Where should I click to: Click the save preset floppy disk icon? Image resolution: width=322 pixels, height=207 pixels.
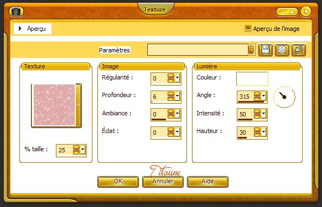click(266, 50)
